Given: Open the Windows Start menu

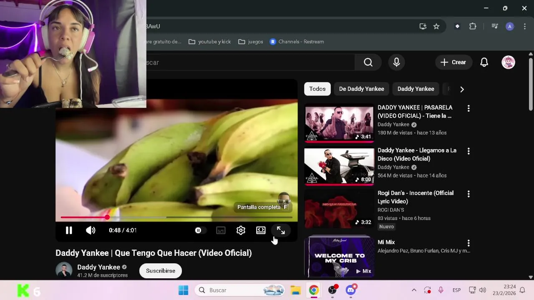Looking at the screenshot, I should tap(183, 290).
